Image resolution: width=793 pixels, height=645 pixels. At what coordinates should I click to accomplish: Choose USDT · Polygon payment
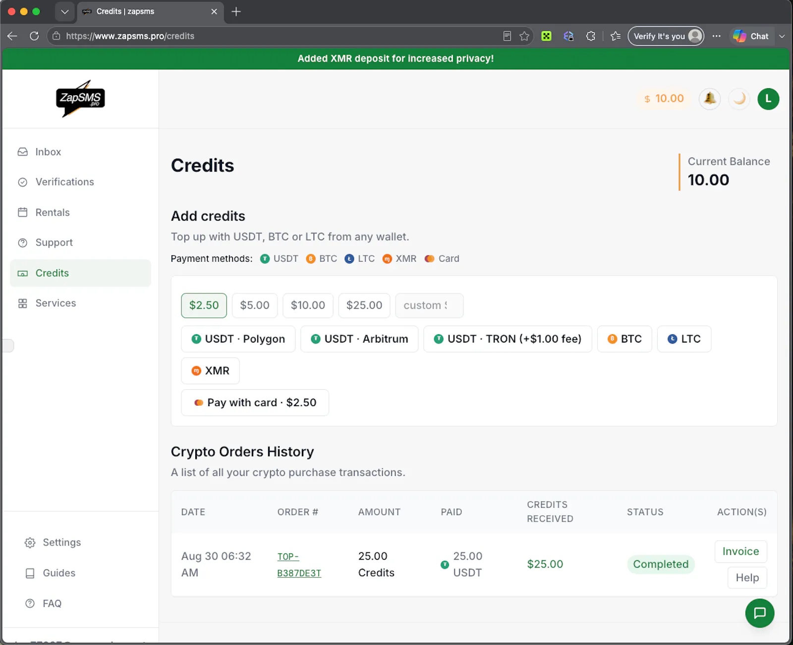tap(238, 339)
